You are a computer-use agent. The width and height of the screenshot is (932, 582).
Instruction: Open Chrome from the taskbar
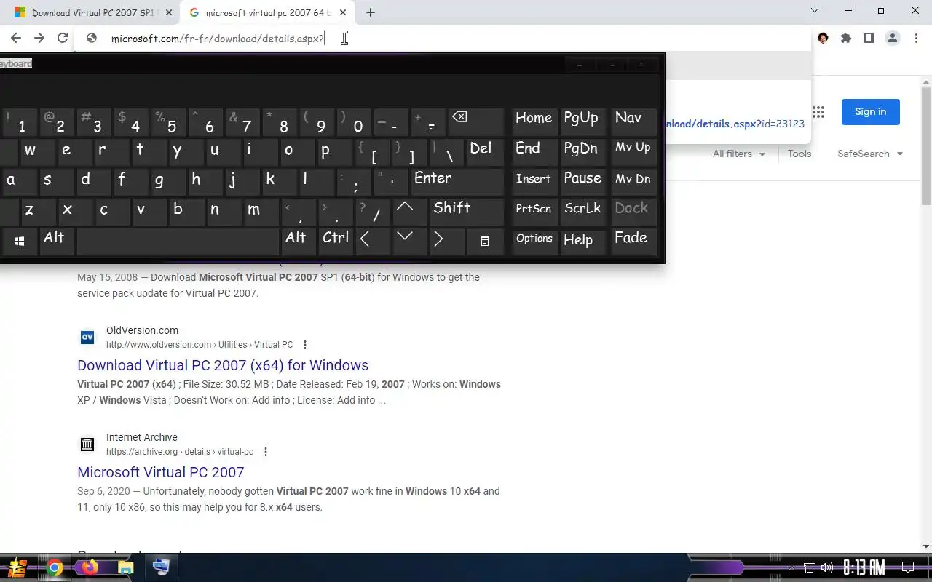click(x=55, y=567)
